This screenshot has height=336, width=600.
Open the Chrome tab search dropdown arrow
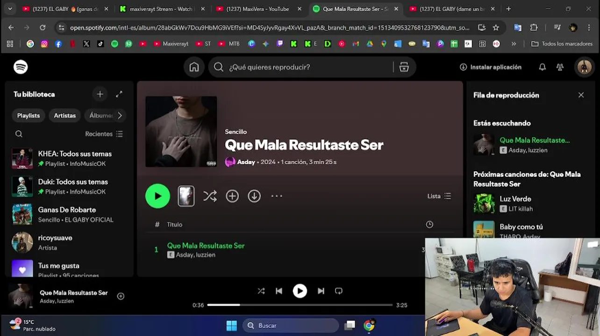click(x=10, y=9)
